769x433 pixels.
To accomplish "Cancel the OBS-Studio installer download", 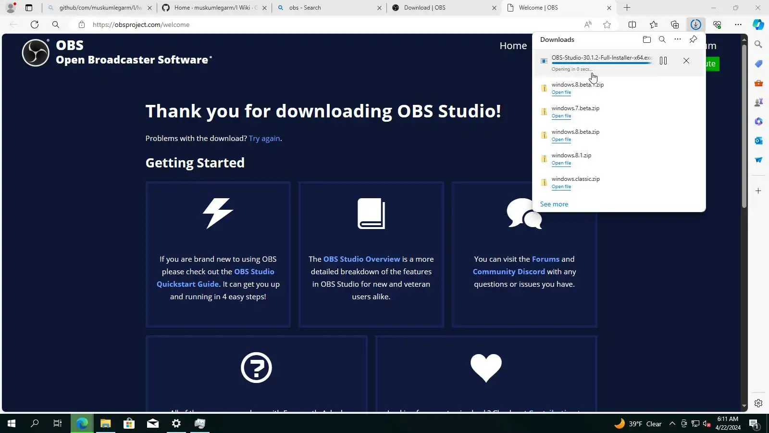I will click(x=686, y=61).
